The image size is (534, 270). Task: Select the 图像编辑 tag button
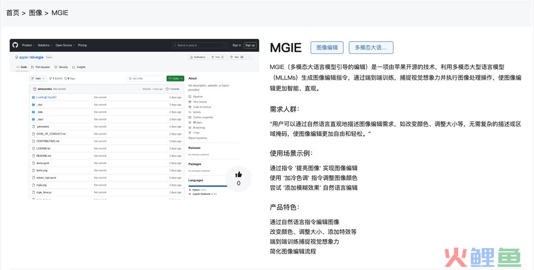(327, 47)
